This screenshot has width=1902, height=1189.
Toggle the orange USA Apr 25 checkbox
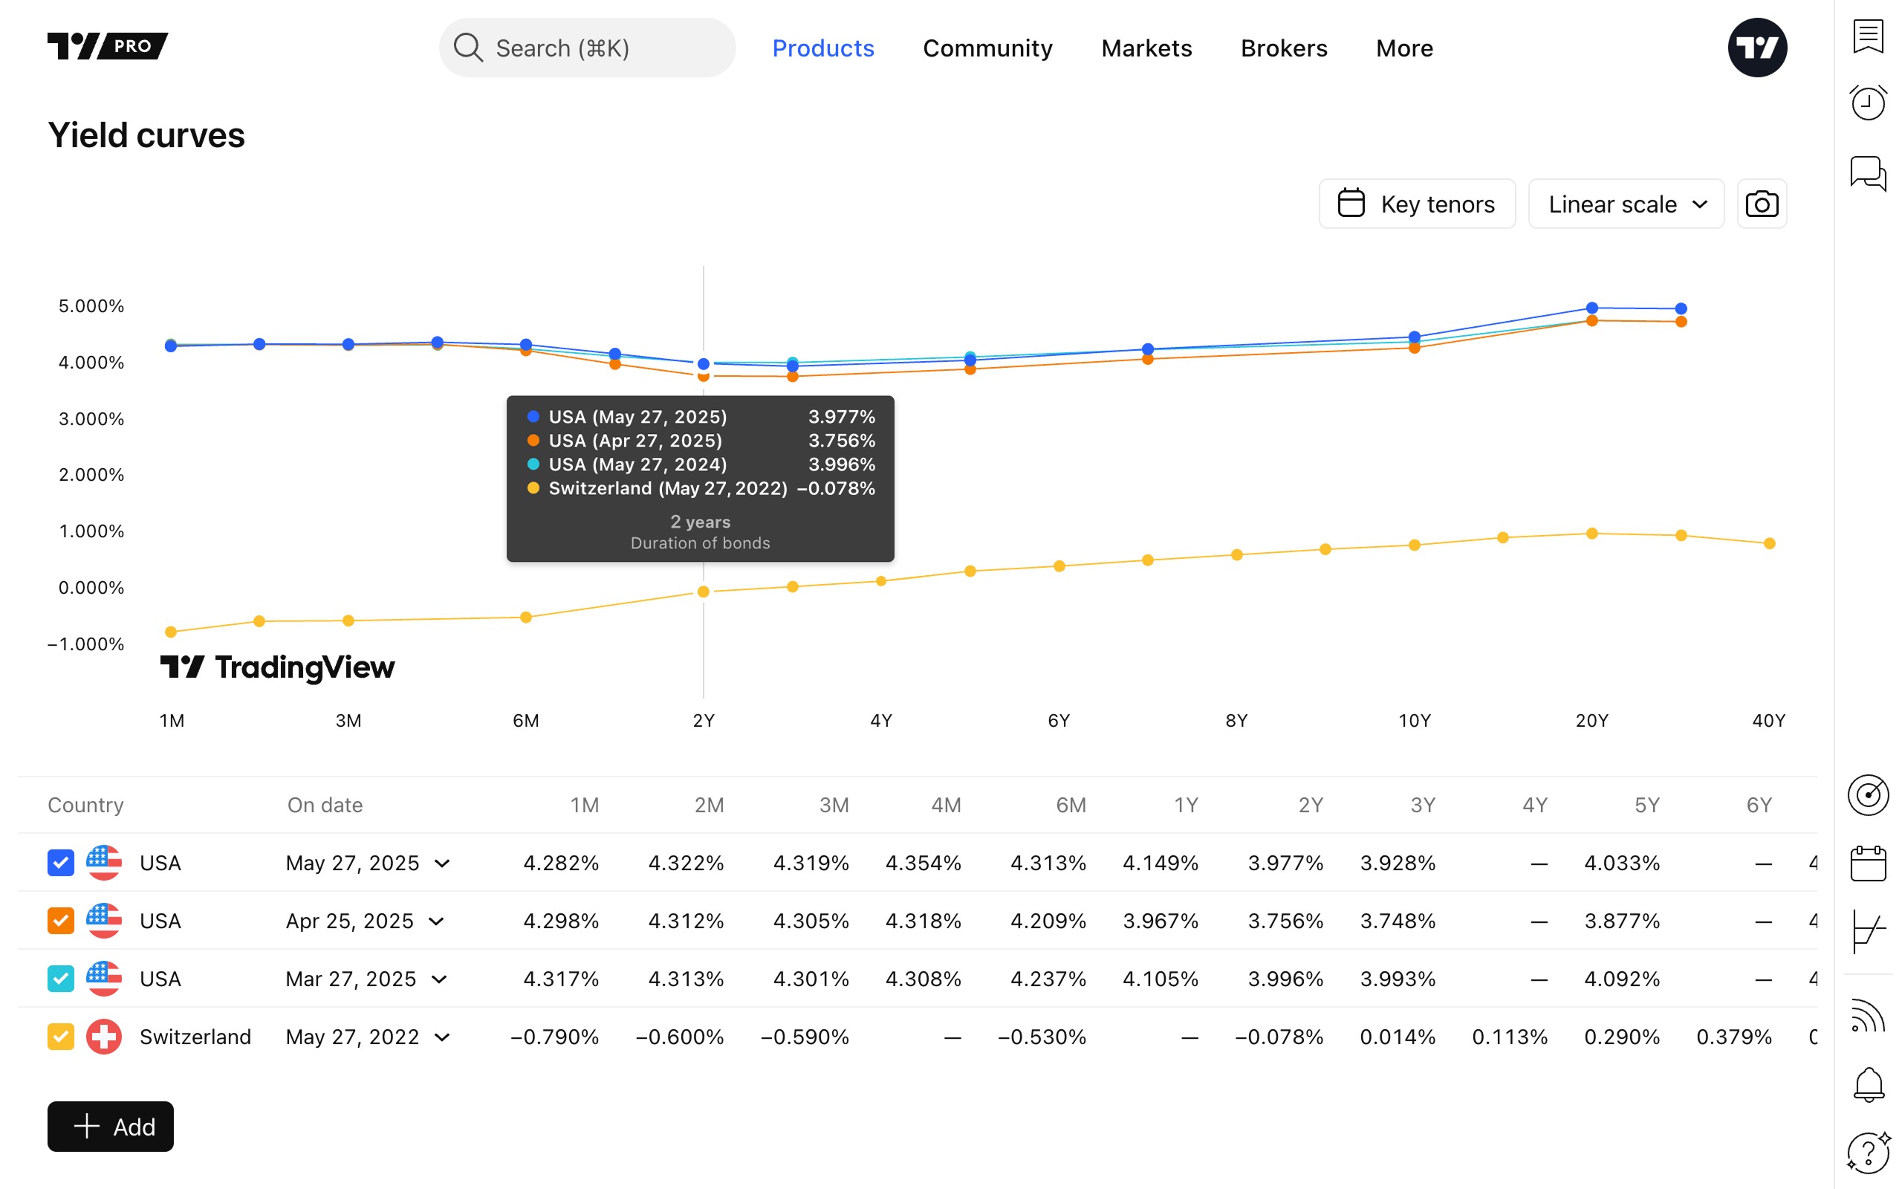click(x=62, y=921)
